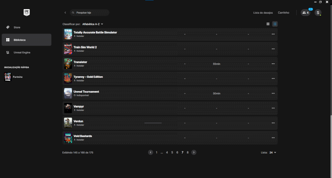Click the 30min playtime for Unreal Tournament

pyautogui.click(x=217, y=93)
